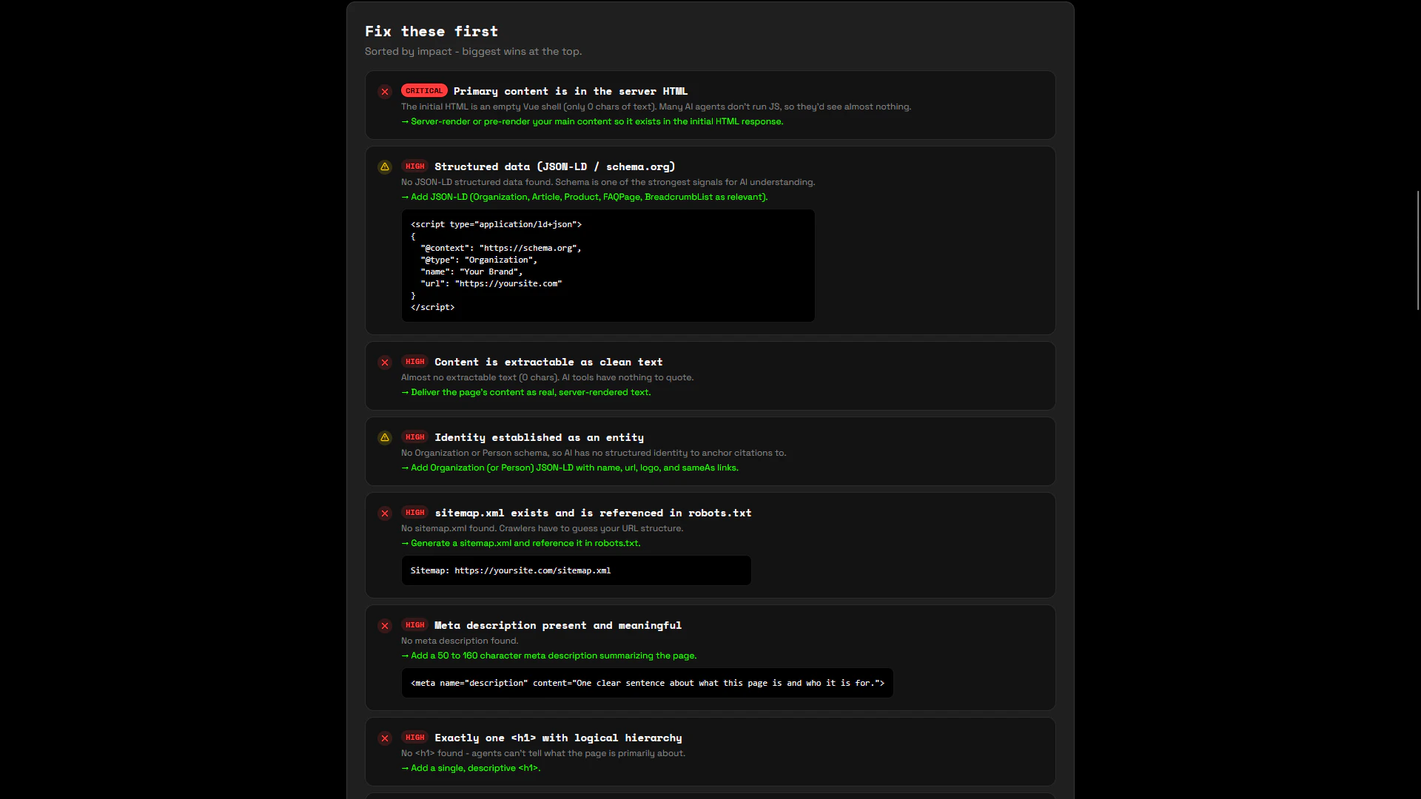1421x799 pixels.
Task: Click green 'Add JSON-LD (Organization, Article' recommendation
Action: (585, 198)
